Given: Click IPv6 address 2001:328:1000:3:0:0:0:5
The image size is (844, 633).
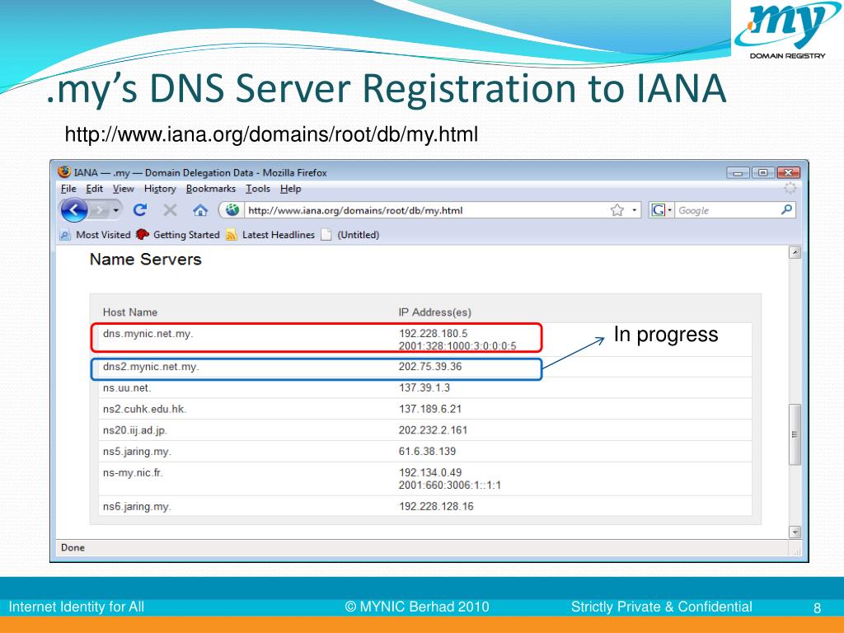Looking at the screenshot, I should pos(457,345).
